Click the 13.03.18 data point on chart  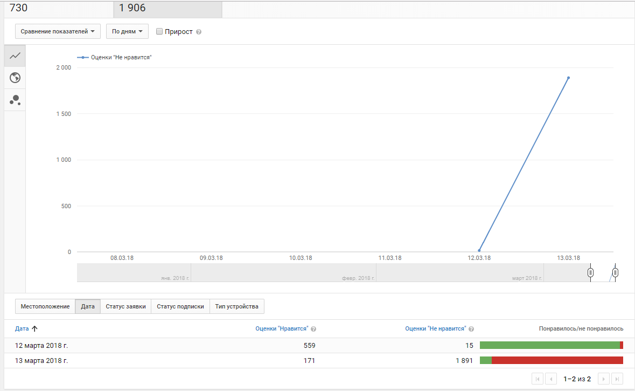[568, 78]
